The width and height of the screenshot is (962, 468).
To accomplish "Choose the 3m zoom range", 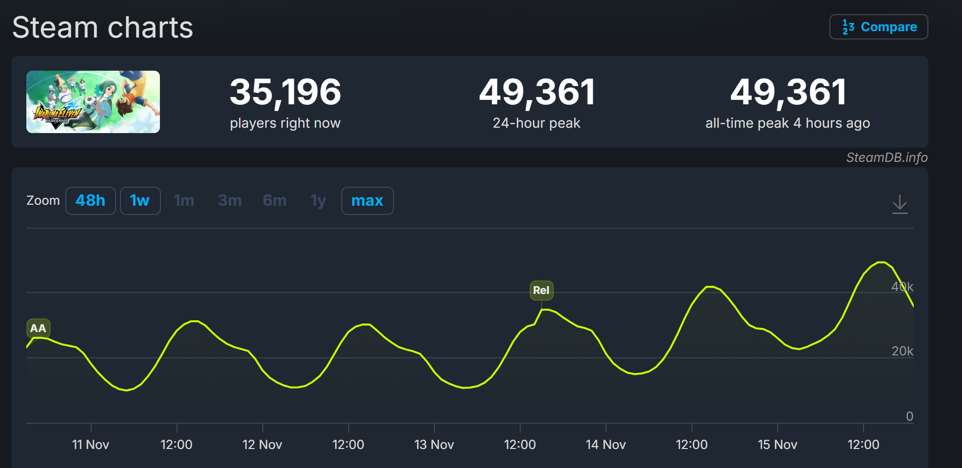I will [x=230, y=201].
